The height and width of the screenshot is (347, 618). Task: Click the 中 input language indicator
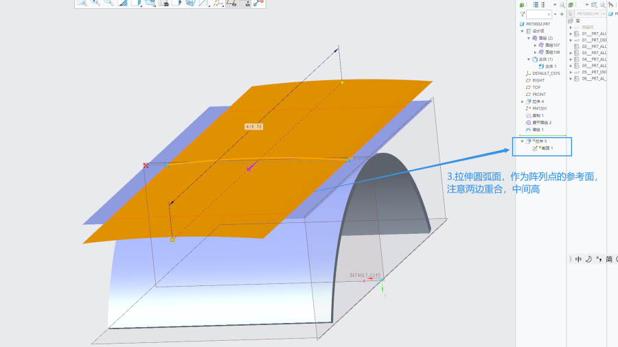click(578, 259)
